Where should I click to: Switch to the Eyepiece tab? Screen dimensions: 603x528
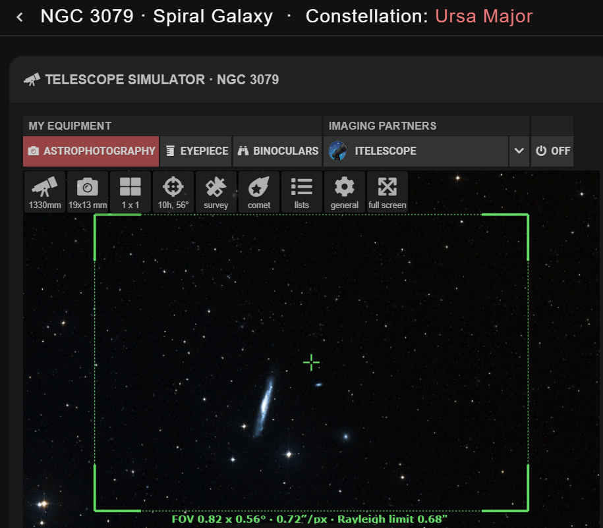196,151
